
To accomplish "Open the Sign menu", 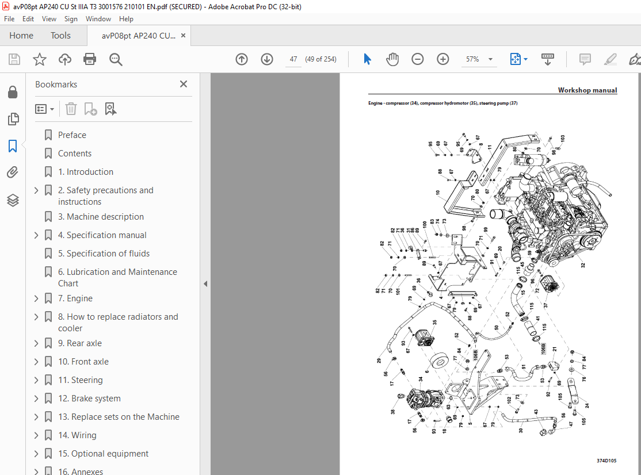I will point(71,19).
